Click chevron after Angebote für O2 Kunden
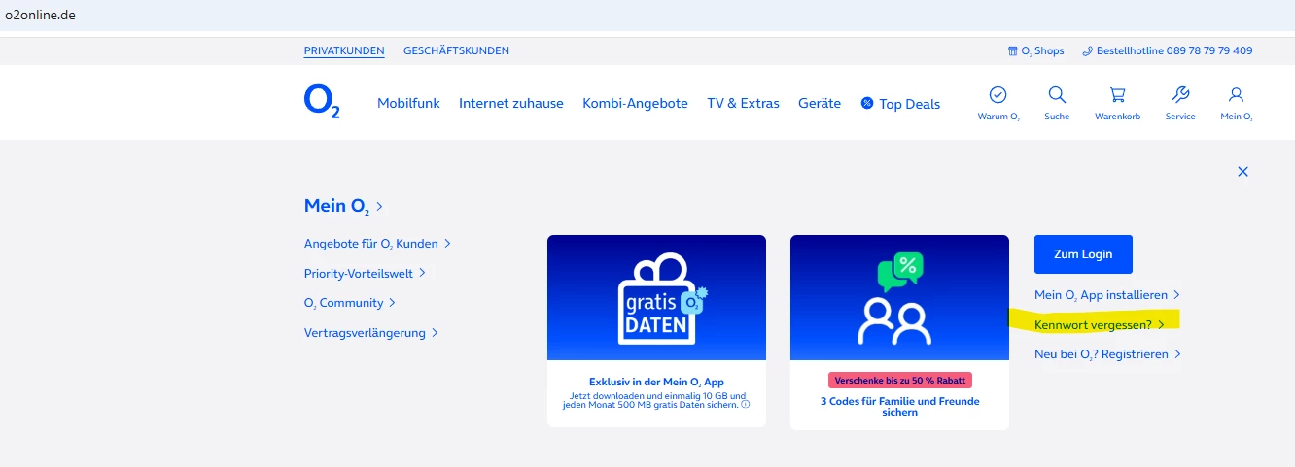1295x467 pixels. (x=447, y=244)
